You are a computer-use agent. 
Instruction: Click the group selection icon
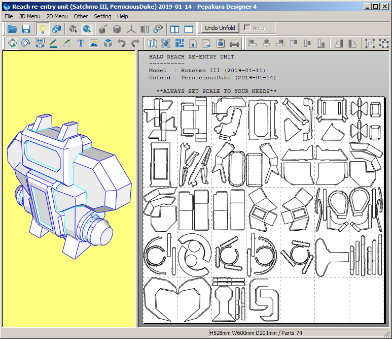[x=370, y=43]
